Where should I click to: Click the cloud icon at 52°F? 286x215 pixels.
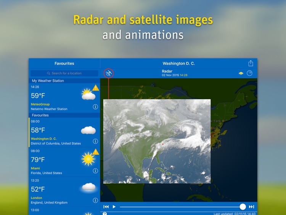point(88,187)
